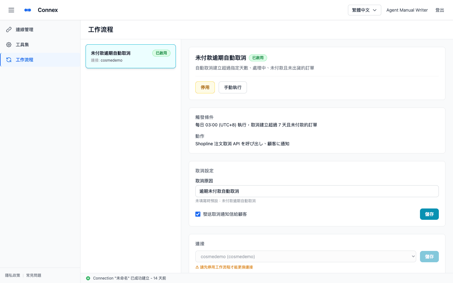Screen dimensions: 453x283
Task: Click Agent Manual Writer user name
Action: click(x=407, y=10)
